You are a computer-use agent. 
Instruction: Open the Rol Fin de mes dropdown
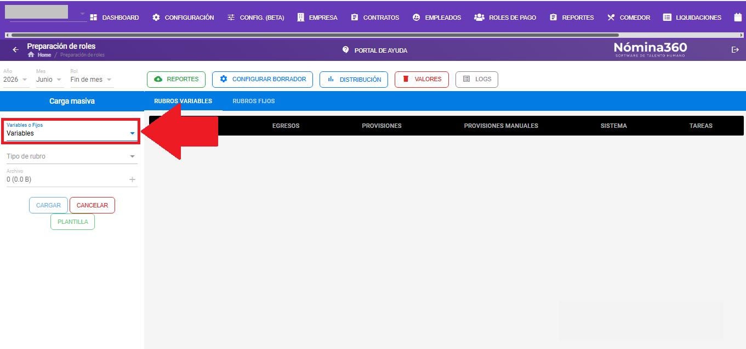[x=92, y=80]
